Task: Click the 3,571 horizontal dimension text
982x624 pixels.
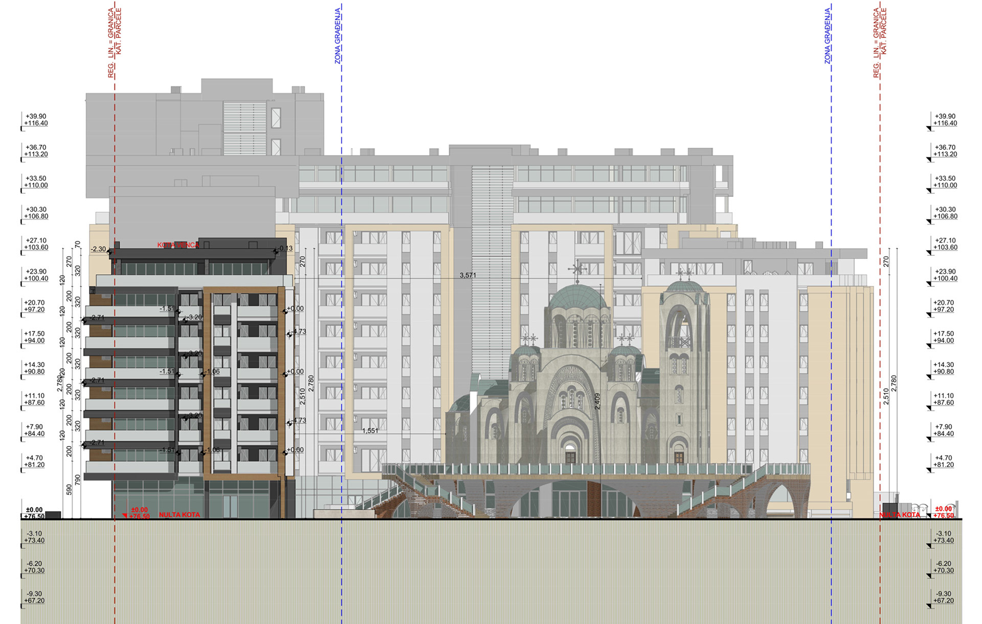Action: point(467,275)
